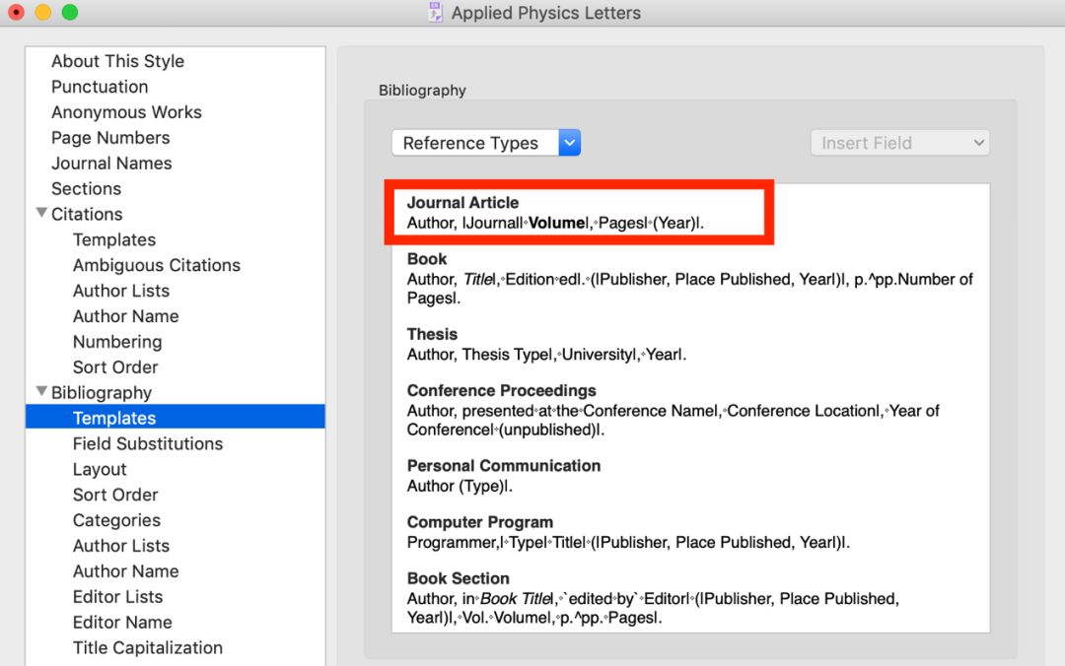
Task: Go to Page Numbers settings
Action: click(110, 138)
